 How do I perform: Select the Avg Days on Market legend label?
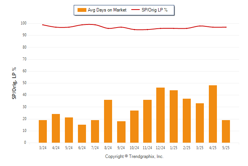pos(107,10)
